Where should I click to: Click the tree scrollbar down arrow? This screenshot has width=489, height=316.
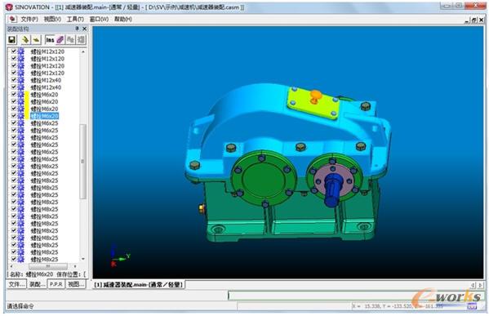(83, 259)
